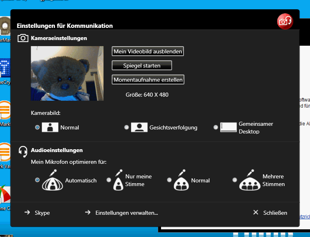
Task: Click the camera icon beside Kameraeinstellungen
Action: (23, 38)
